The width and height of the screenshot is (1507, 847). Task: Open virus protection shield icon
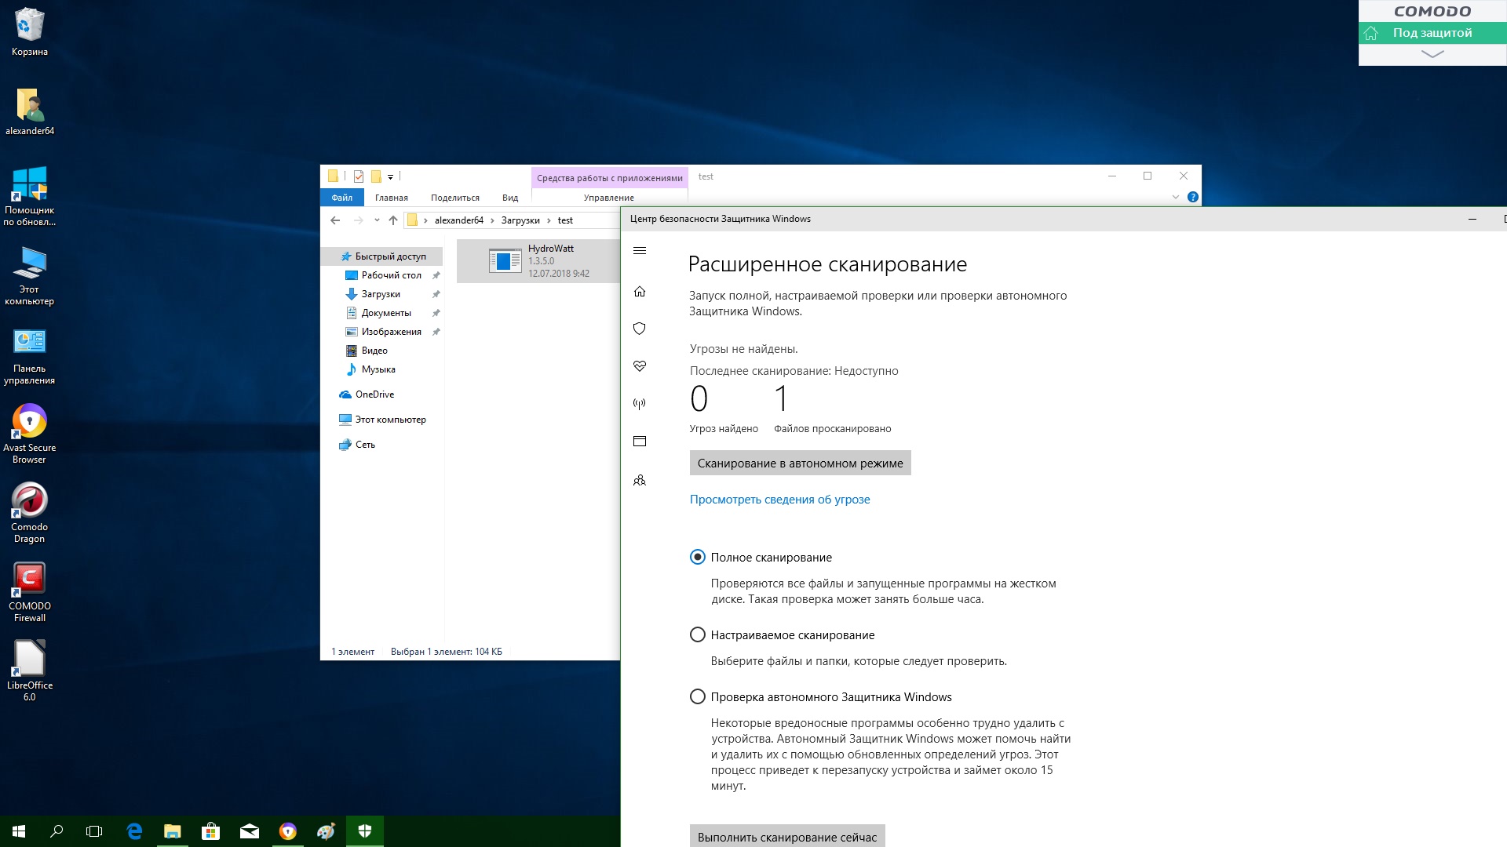tap(640, 329)
